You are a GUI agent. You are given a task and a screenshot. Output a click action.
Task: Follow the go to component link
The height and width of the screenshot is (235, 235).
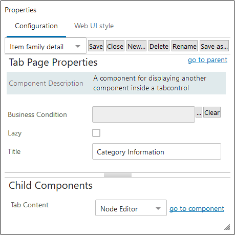pos(197,208)
